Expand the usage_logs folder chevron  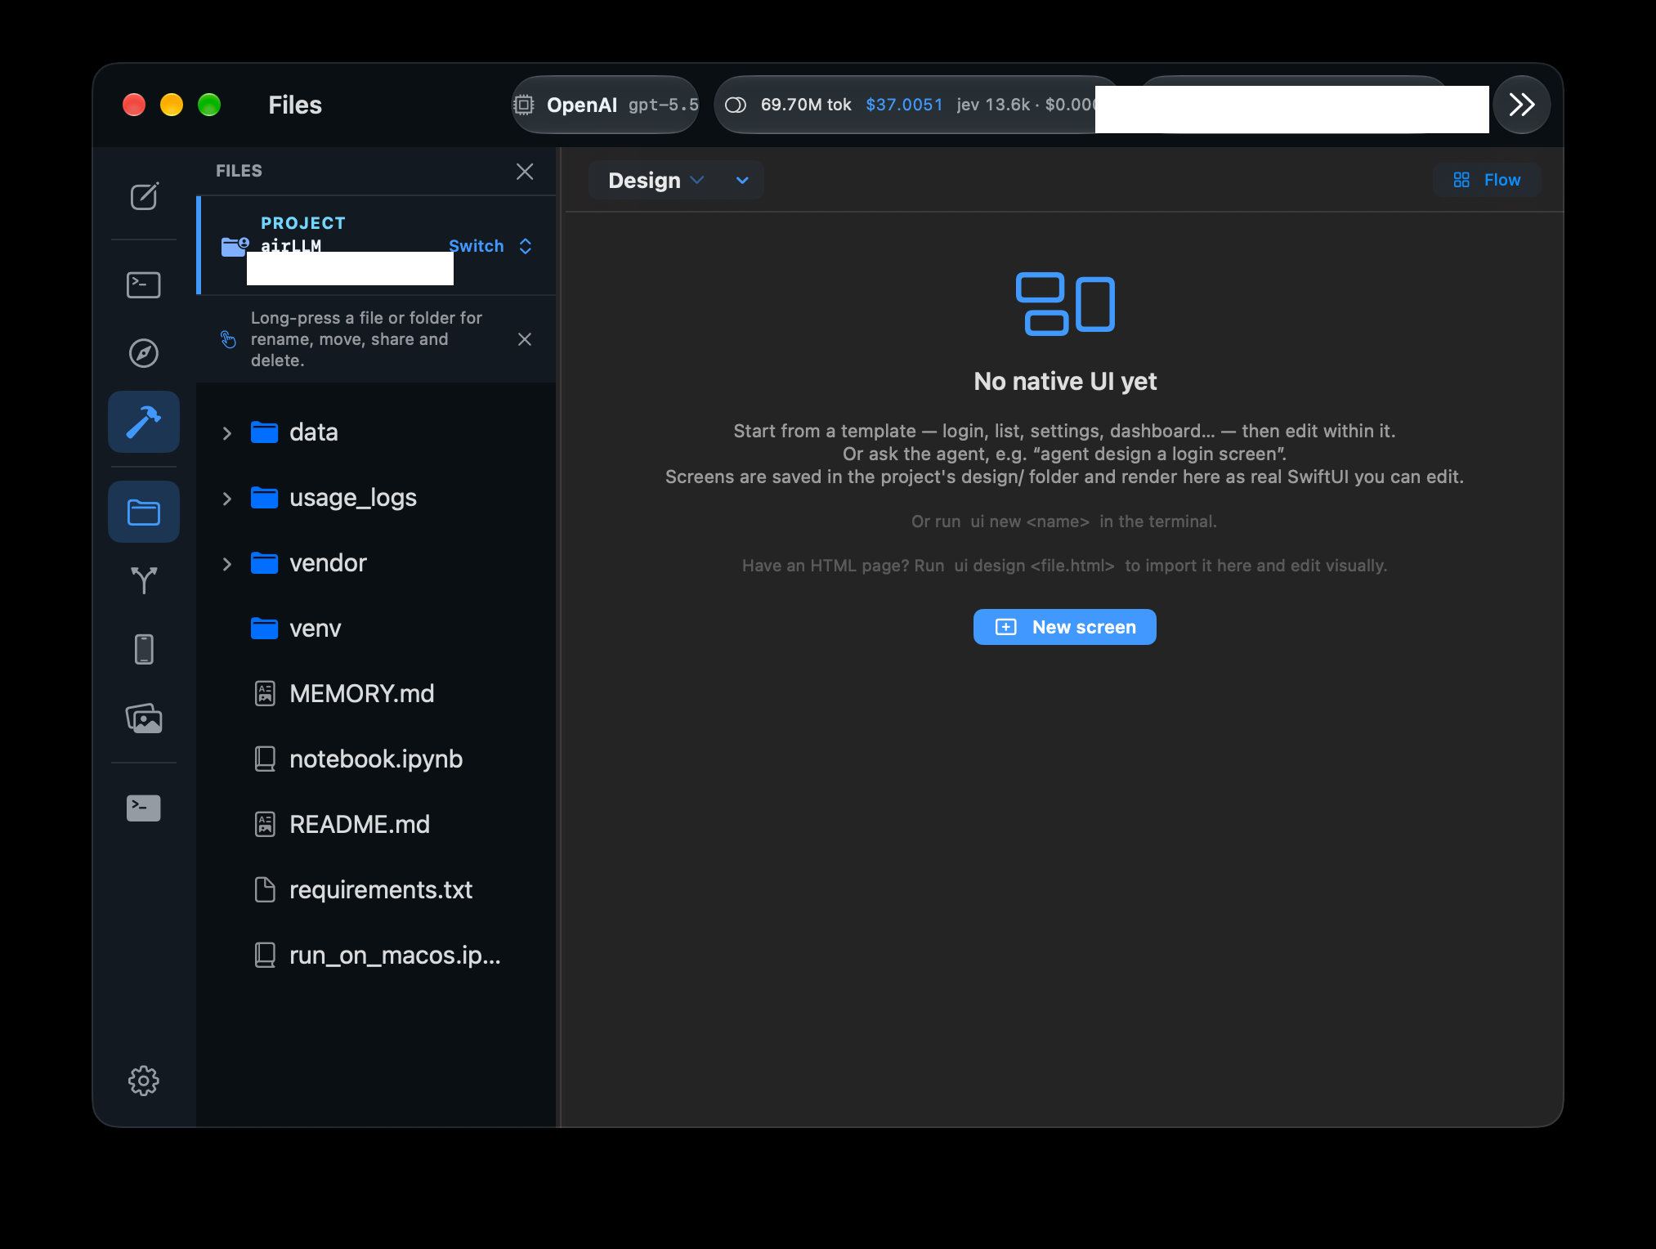(x=227, y=498)
